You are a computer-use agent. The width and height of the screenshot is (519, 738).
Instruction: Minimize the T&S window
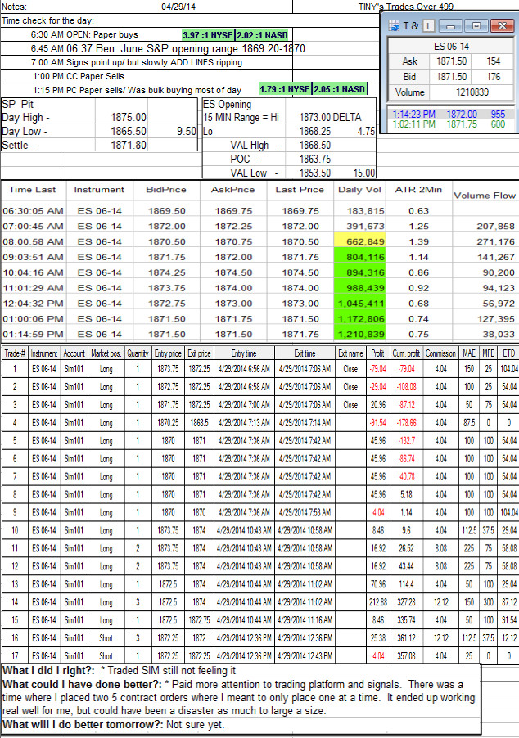[451, 26]
